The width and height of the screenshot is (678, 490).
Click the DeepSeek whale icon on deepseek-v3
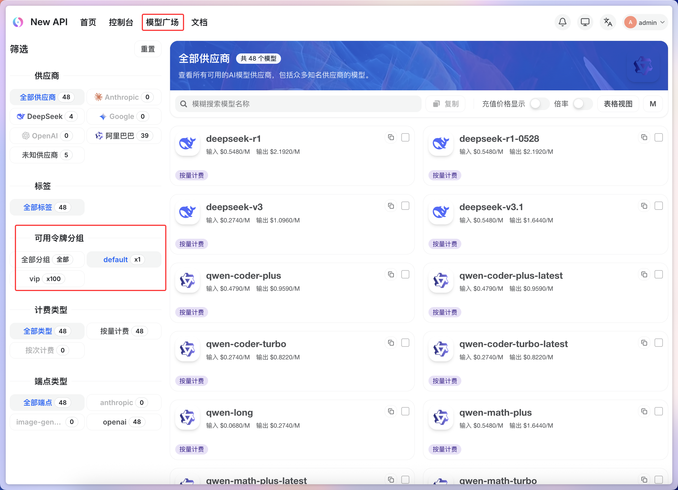click(188, 212)
